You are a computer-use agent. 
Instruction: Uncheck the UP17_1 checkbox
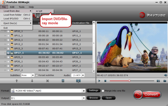[8, 53]
